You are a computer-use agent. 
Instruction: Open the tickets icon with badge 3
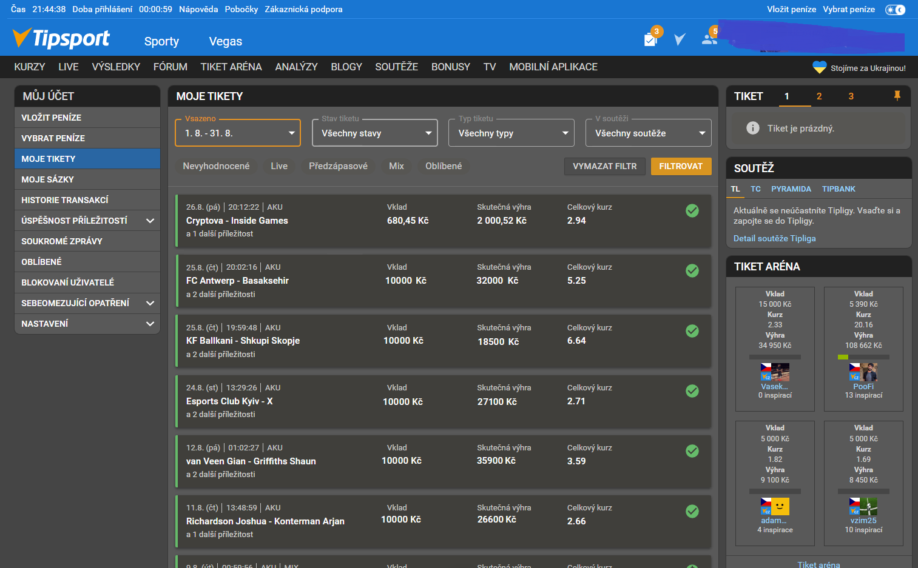click(x=652, y=38)
